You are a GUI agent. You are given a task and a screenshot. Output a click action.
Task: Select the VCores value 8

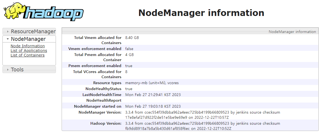126,72
